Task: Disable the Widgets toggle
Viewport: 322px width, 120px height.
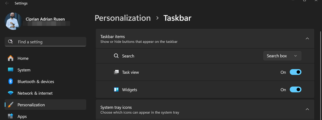Action: tap(295, 90)
